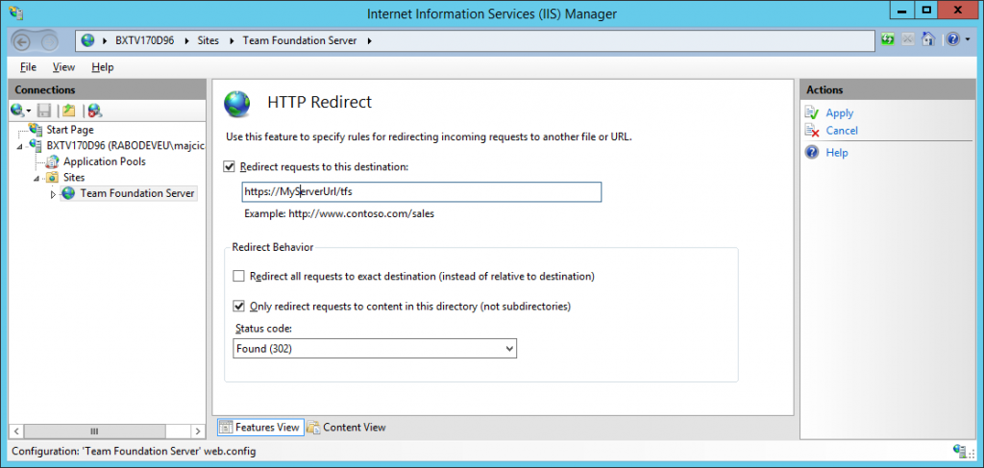Viewport: 984px width, 468px height.
Task: Collapse the Sites tree node
Action: click(x=37, y=178)
